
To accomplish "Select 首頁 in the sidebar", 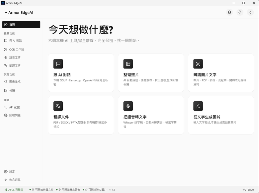I will coord(21,25).
